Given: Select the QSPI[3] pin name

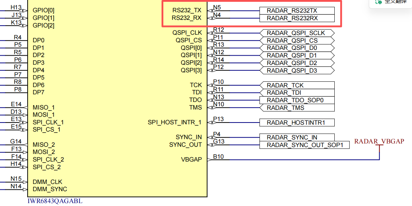Looking at the screenshot, I should click(191, 70).
